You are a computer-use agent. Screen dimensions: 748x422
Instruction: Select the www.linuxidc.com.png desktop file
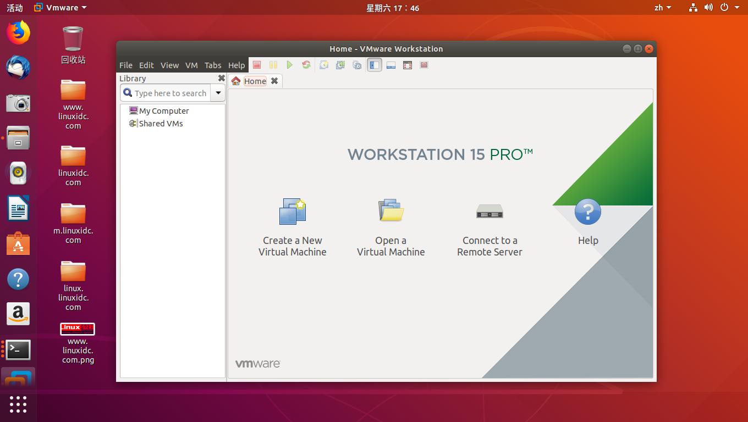tap(78, 343)
